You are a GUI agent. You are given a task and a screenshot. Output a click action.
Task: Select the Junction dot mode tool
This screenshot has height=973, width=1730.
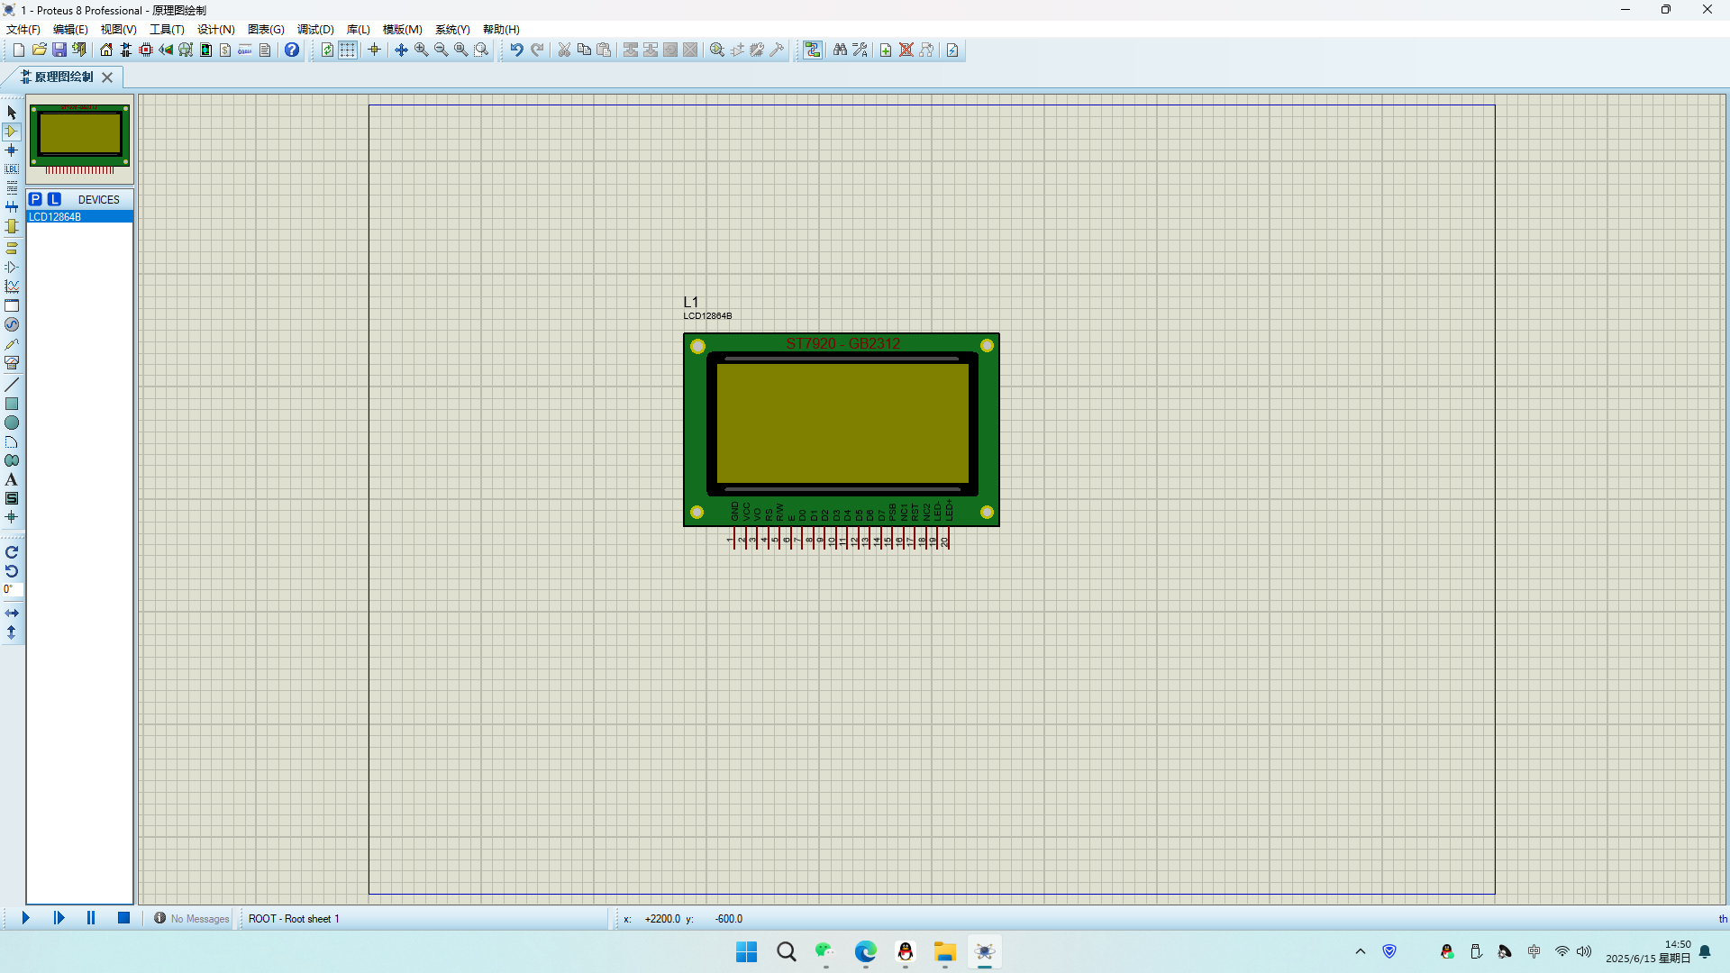(x=12, y=150)
